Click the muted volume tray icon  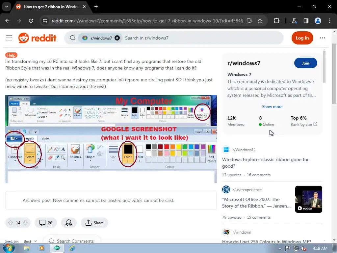point(304,248)
